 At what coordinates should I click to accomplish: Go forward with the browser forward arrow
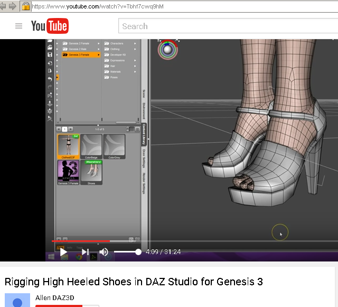[13, 6]
